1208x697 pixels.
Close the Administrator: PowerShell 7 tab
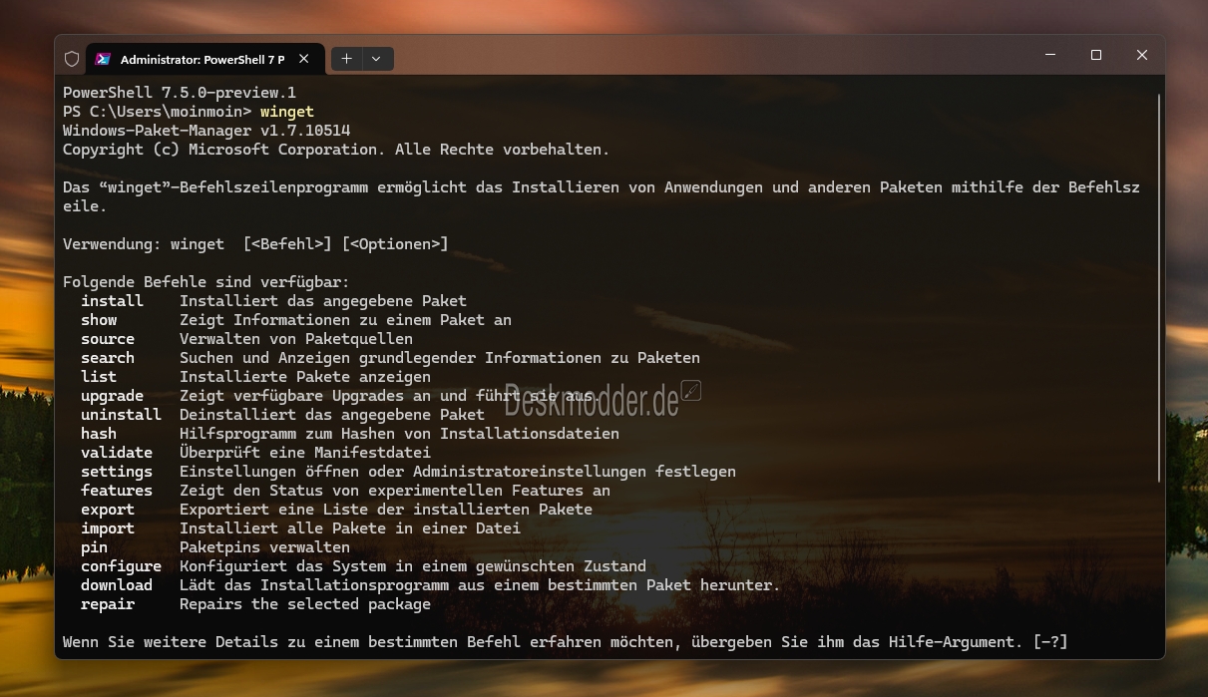tap(304, 59)
